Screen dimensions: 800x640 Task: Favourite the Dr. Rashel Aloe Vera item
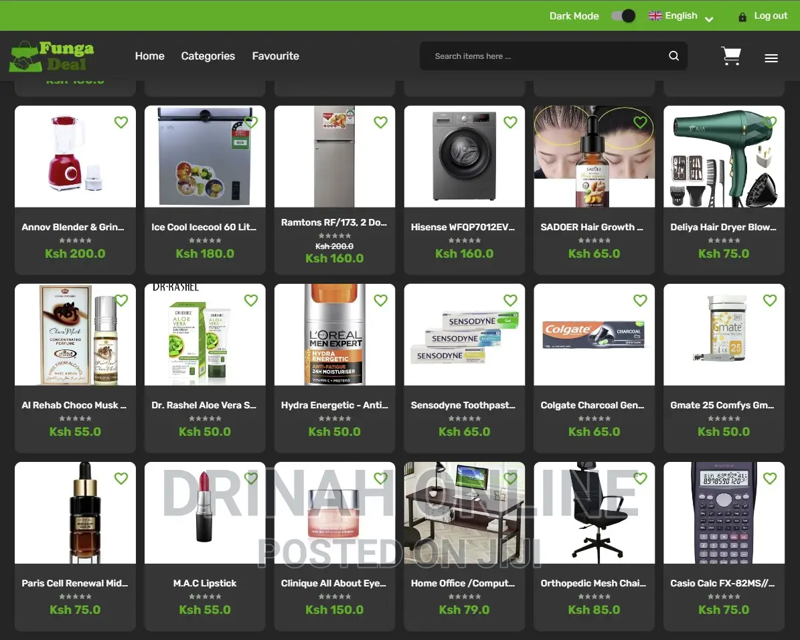[x=250, y=301]
